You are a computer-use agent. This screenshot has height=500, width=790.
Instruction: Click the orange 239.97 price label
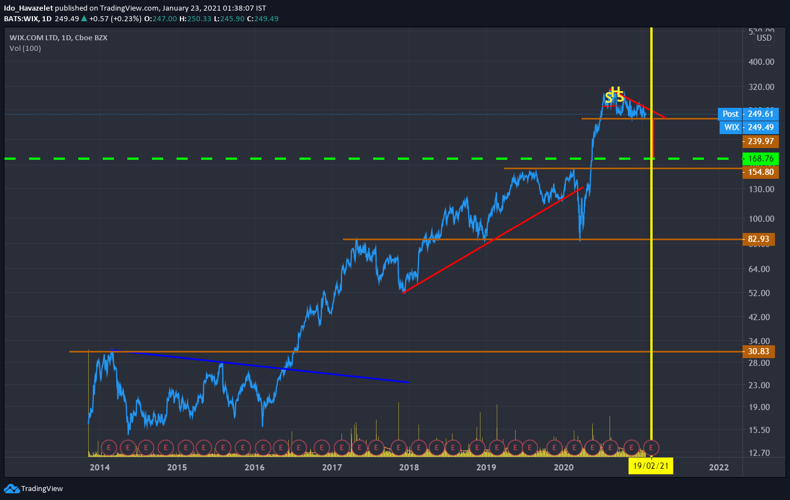pos(760,141)
